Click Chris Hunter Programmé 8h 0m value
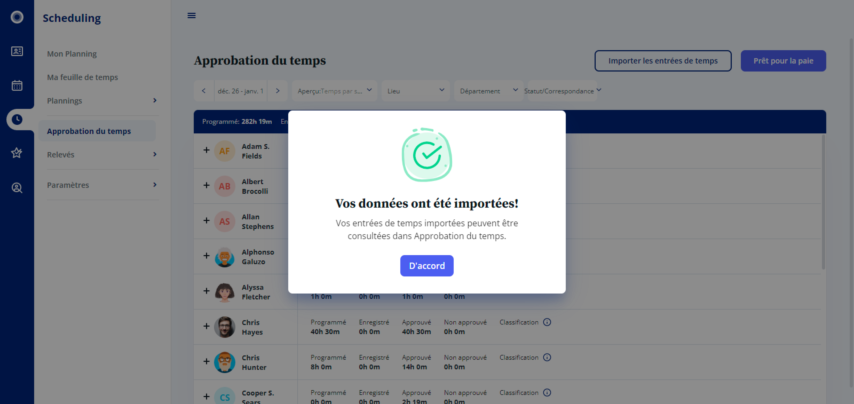 (x=321, y=367)
